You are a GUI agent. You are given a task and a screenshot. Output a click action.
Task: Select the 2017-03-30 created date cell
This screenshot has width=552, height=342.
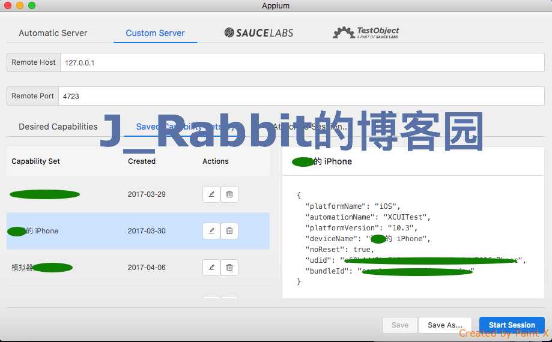point(147,231)
